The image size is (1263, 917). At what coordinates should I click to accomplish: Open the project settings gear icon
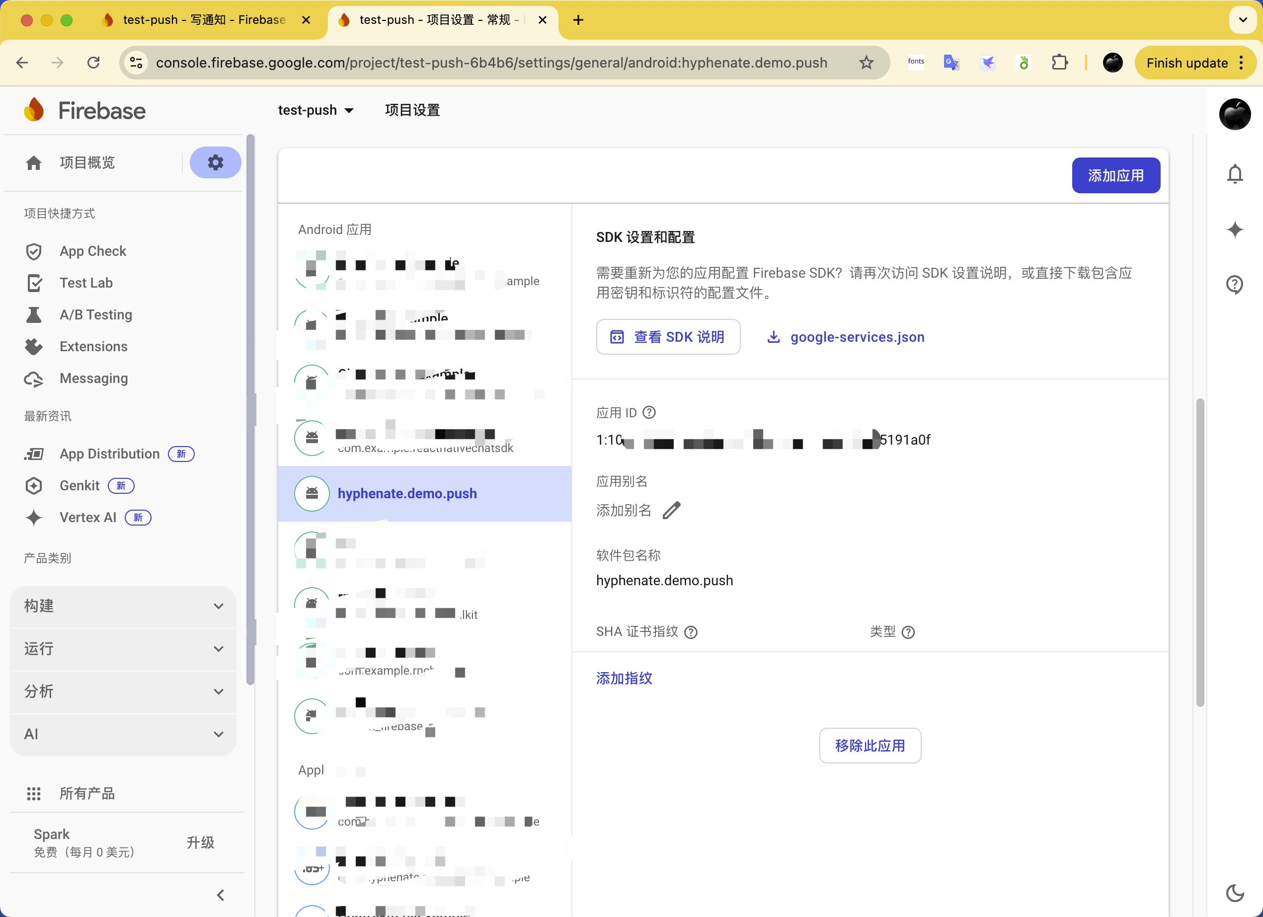215,162
